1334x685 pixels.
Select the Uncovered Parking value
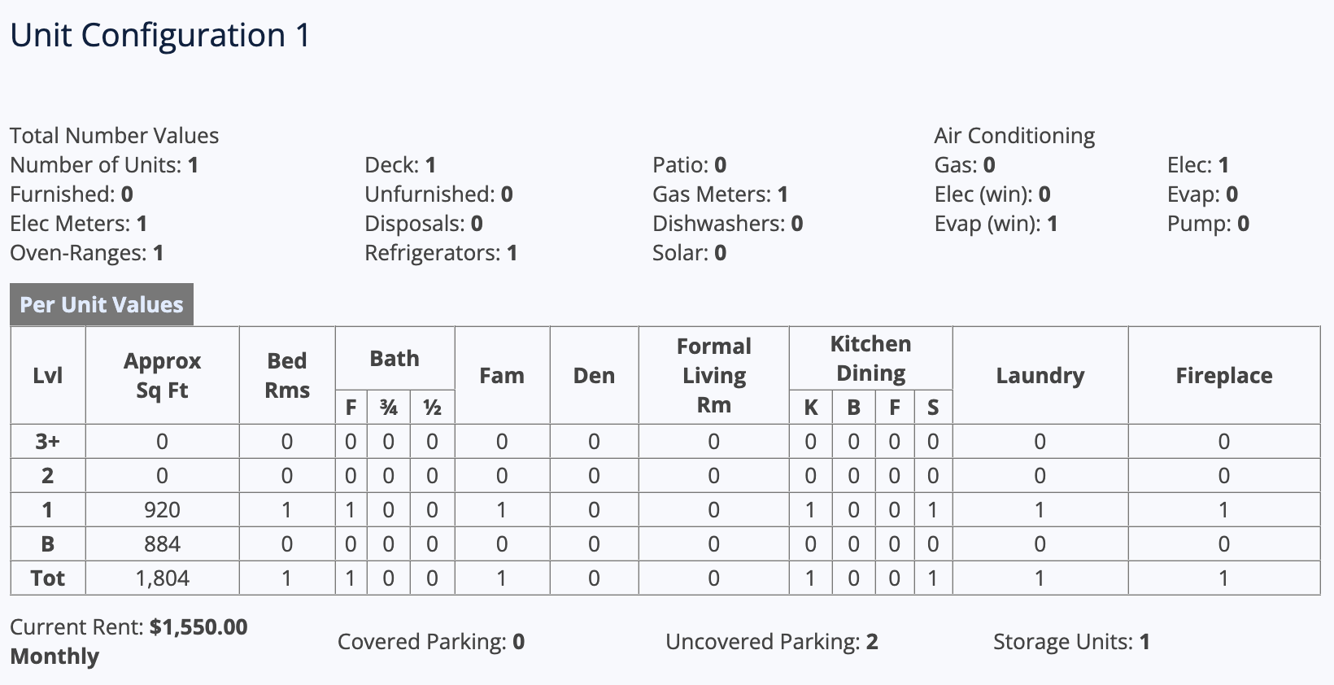[x=872, y=642]
